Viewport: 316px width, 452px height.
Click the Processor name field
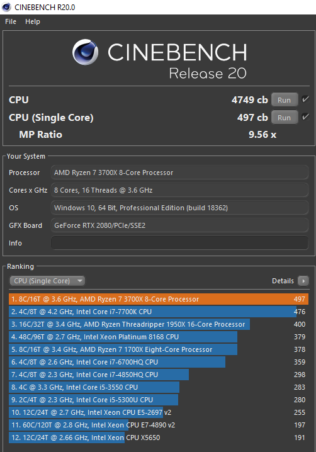pyautogui.click(x=179, y=172)
